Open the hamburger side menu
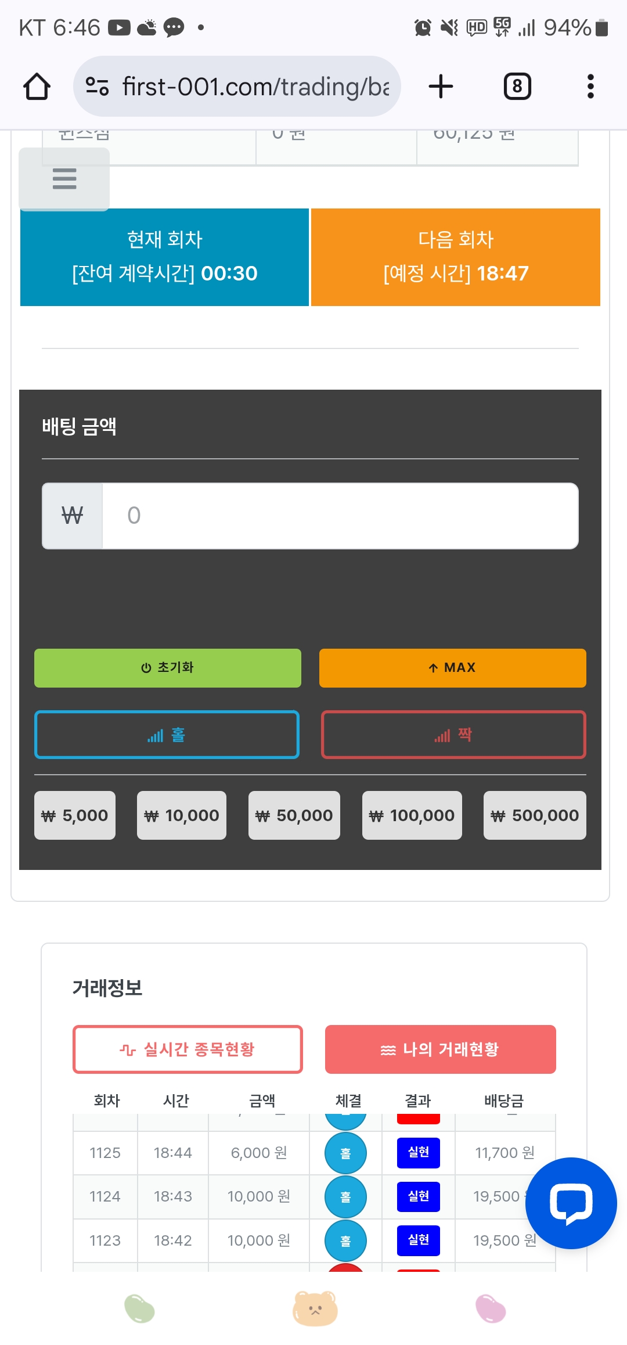Viewport: 627px width, 1345px height. tap(64, 179)
